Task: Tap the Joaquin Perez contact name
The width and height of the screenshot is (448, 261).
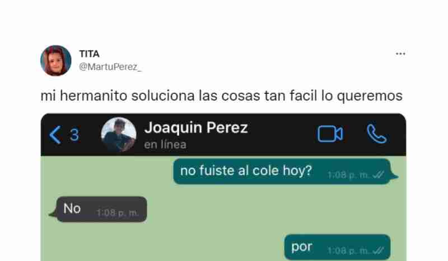Action: [196, 127]
